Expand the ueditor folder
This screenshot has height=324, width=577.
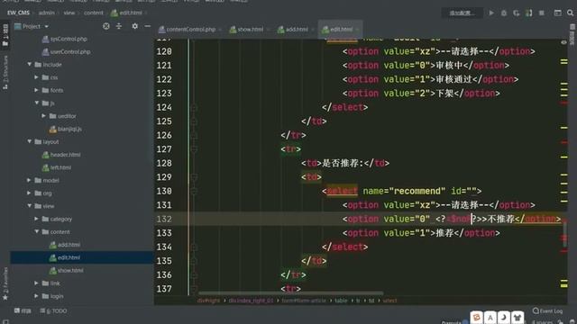tap(44, 116)
